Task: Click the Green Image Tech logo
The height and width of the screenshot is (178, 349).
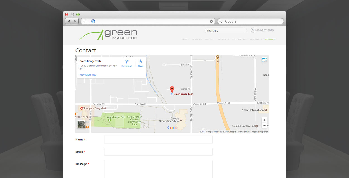Action: coord(108,35)
